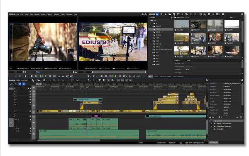Open timeline scale dropdown arrow

[28, 89]
